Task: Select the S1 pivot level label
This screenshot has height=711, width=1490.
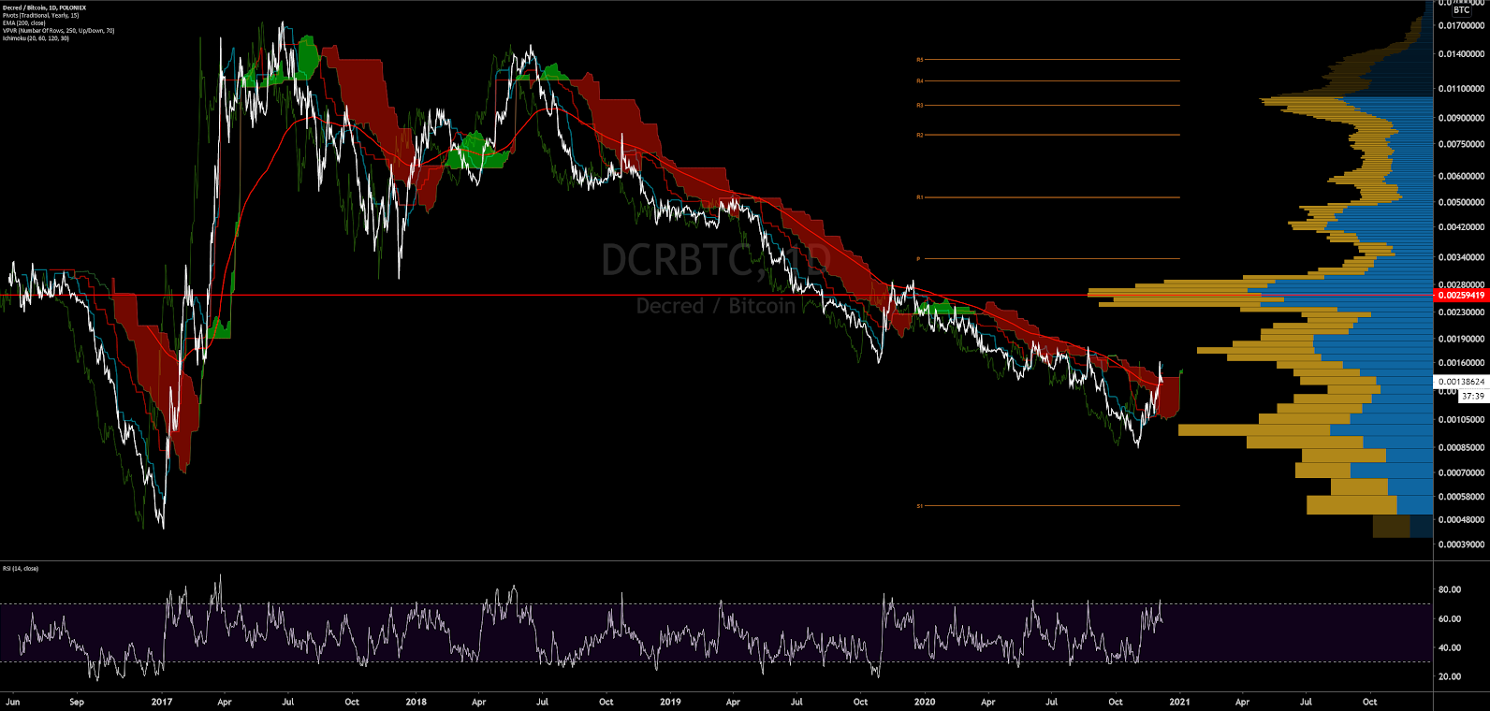Action: point(920,505)
